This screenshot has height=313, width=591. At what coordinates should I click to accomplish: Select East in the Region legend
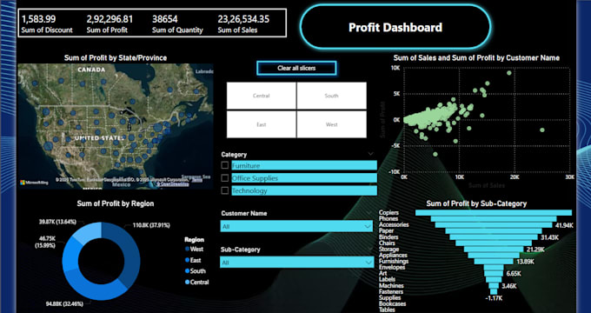tap(193, 260)
